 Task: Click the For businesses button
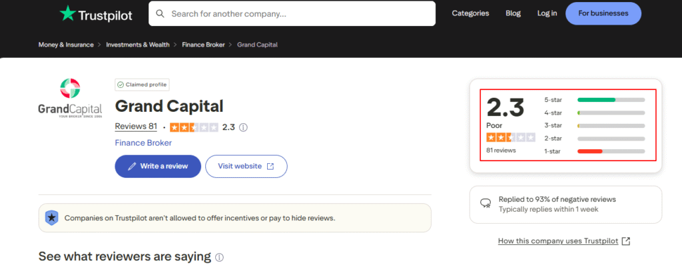[x=603, y=13]
